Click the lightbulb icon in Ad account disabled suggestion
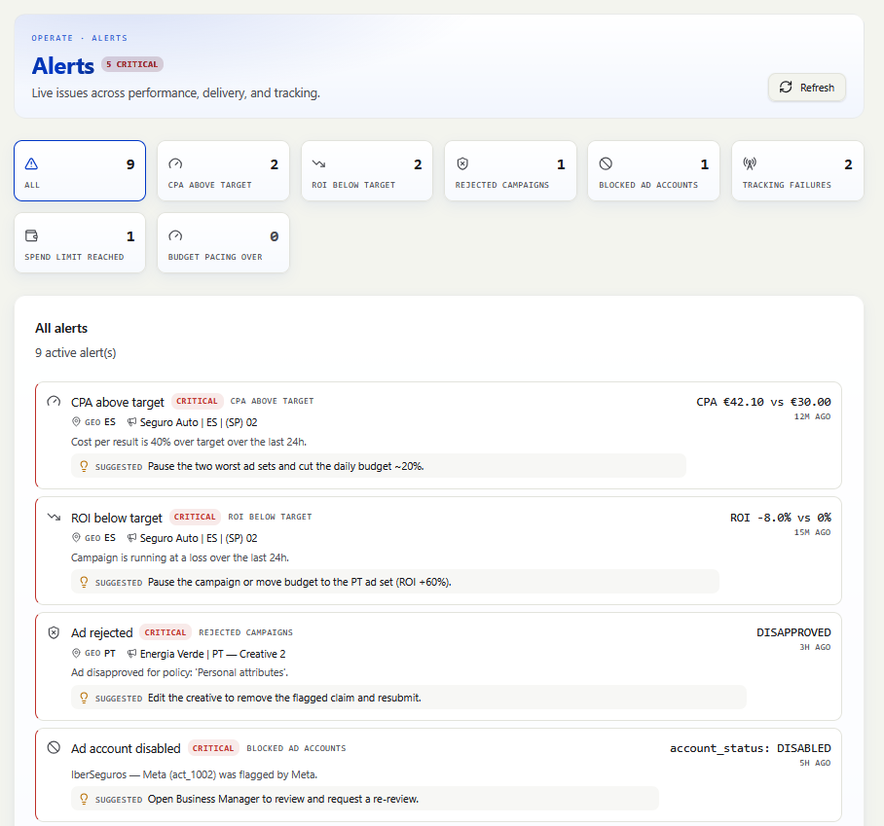Image resolution: width=884 pixels, height=826 pixels. click(84, 799)
